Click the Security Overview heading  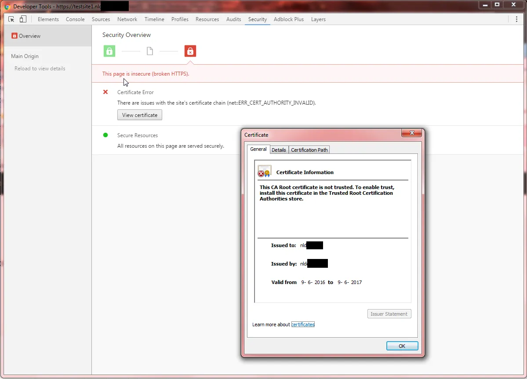point(127,35)
